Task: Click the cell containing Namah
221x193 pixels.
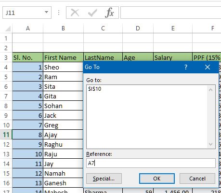Action: 63,173
